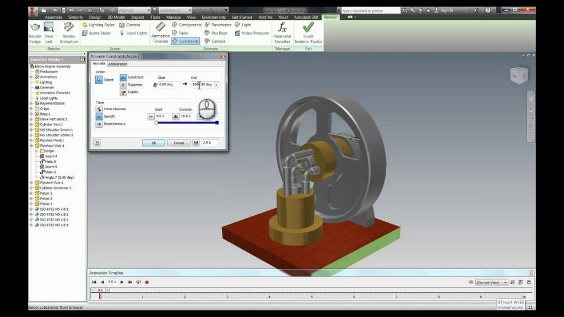
Task: Expand the Base:1 tree node
Action: point(31,114)
